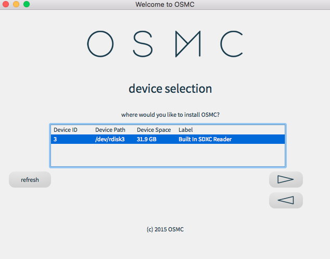Image resolution: width=330 pixels, height=259 pixels.
Task: Maximize the window with the green button
Action: point(27,4)
